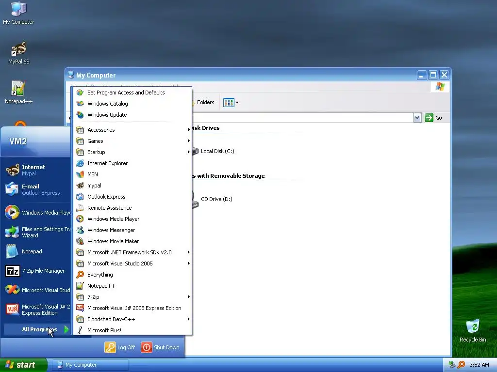Select My Computer taskbar button

point(90,365)
